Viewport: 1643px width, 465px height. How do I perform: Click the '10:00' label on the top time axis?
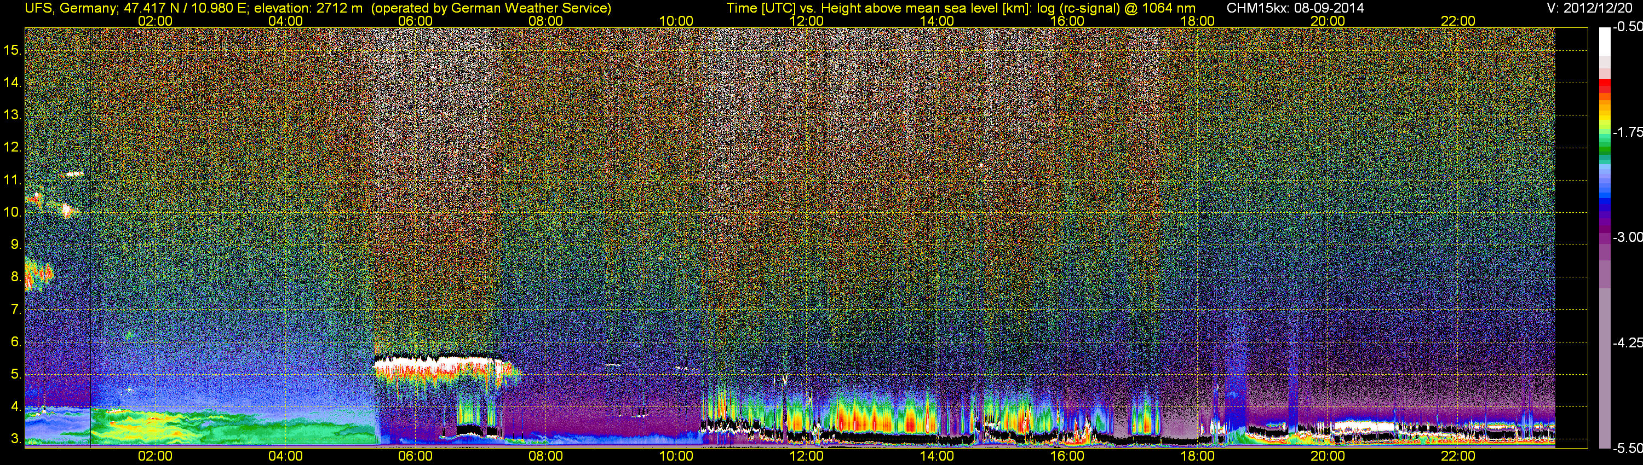[x=676, y=21]
